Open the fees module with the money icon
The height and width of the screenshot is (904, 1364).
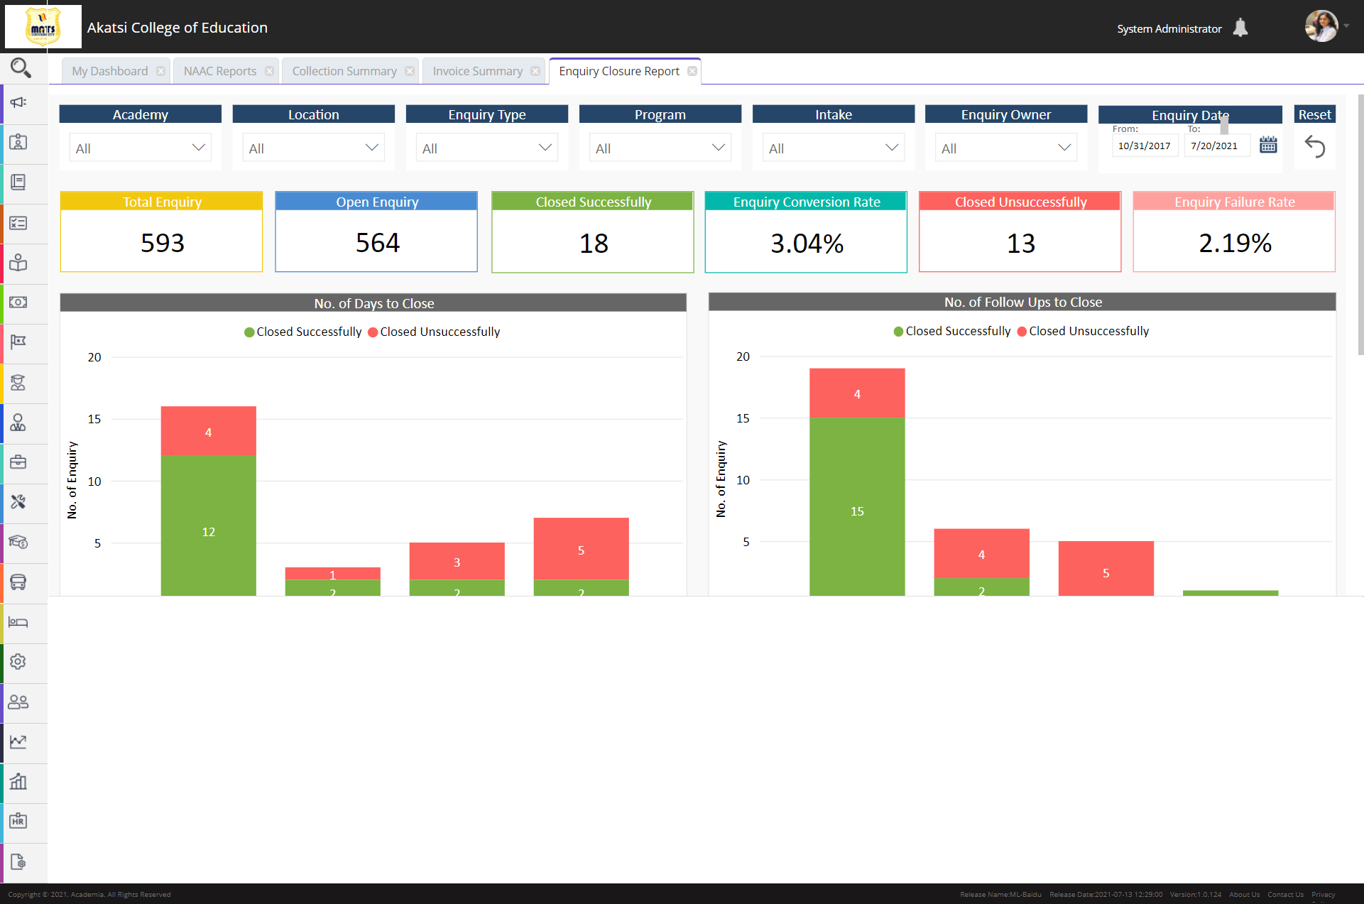[19, 303]
